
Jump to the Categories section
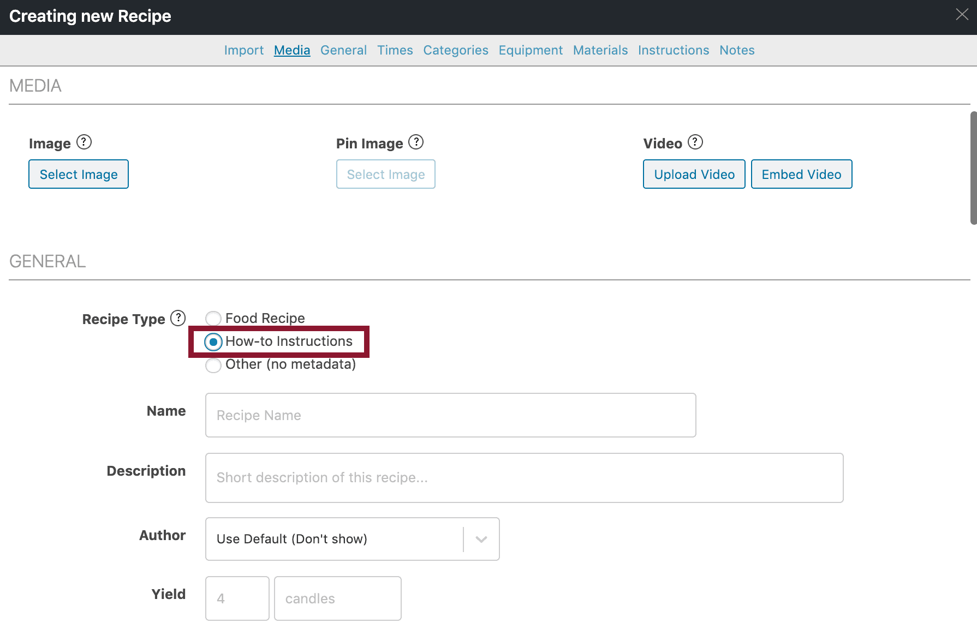click(x=456, y=50)
